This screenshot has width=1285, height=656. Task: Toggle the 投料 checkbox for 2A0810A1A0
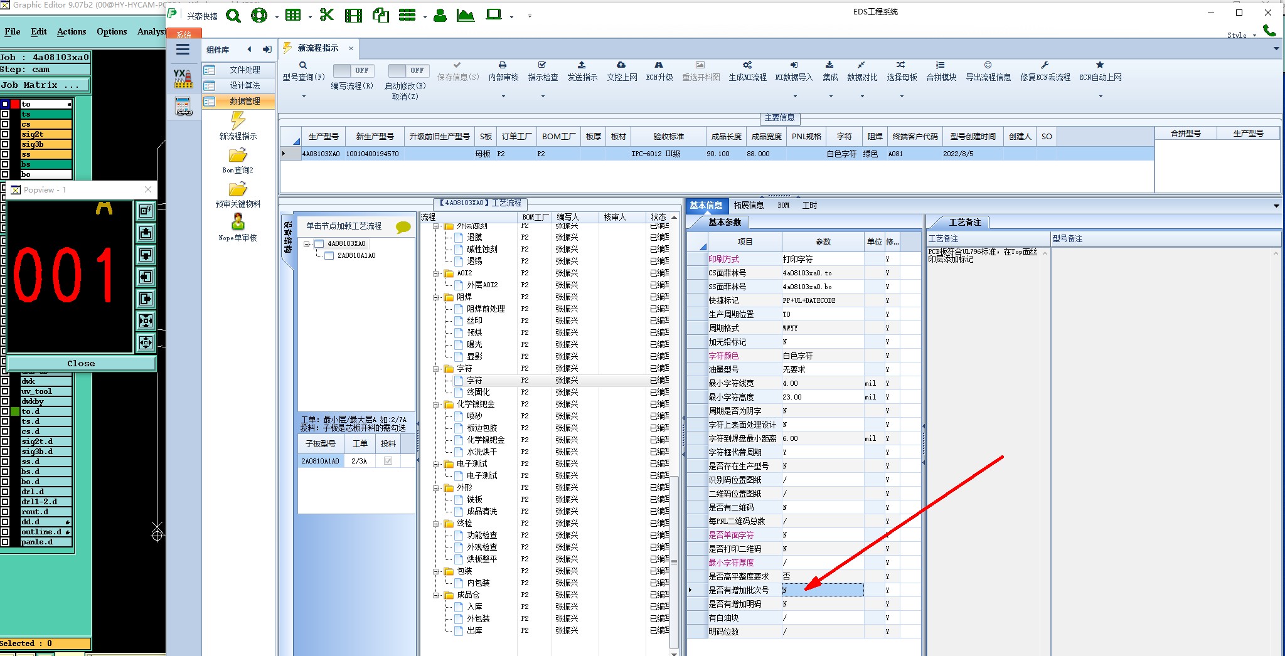click(x=388, y=461)
